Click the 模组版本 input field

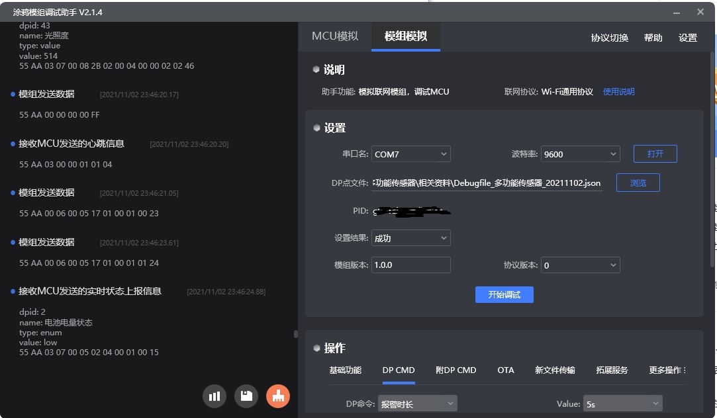pyautogui.click(x=410, y=265)
